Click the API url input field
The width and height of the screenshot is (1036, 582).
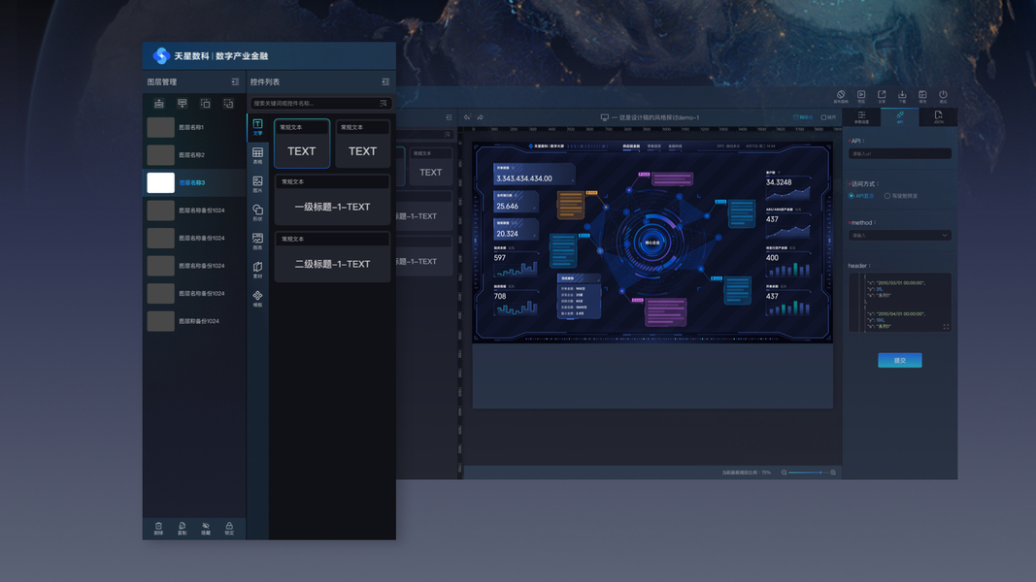pyautogui.click(x=900, y=154)
